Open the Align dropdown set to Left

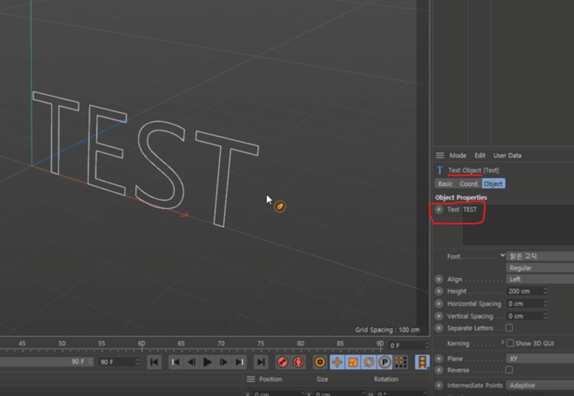point(540,279)
